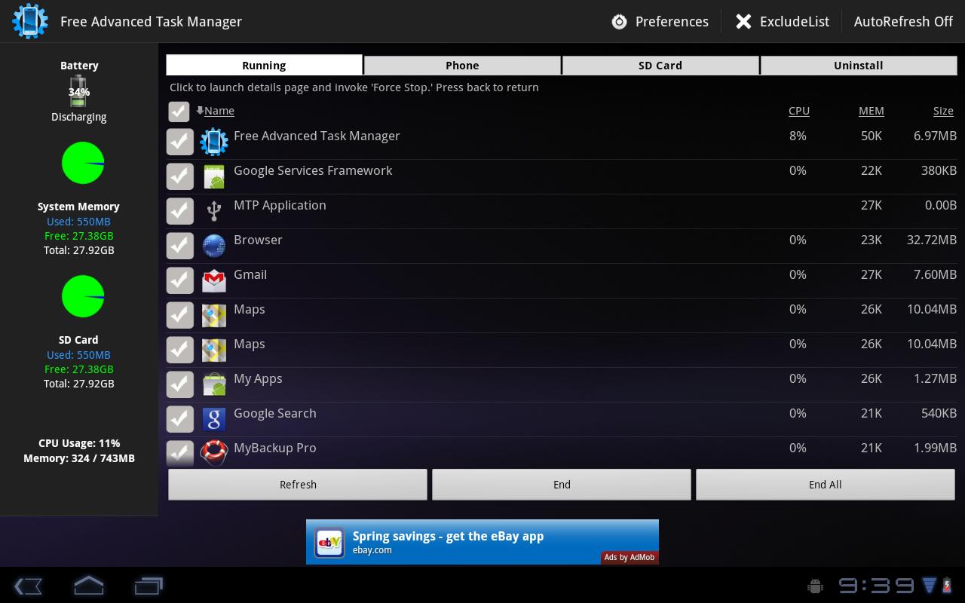Click the Gmail envelope icon
Screen dimensions: 965x603
tap(214, 280)
